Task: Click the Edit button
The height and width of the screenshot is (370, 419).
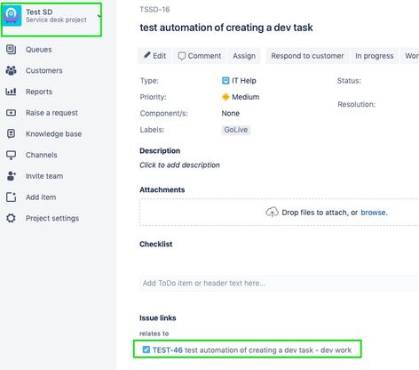Action: point(154,56)
